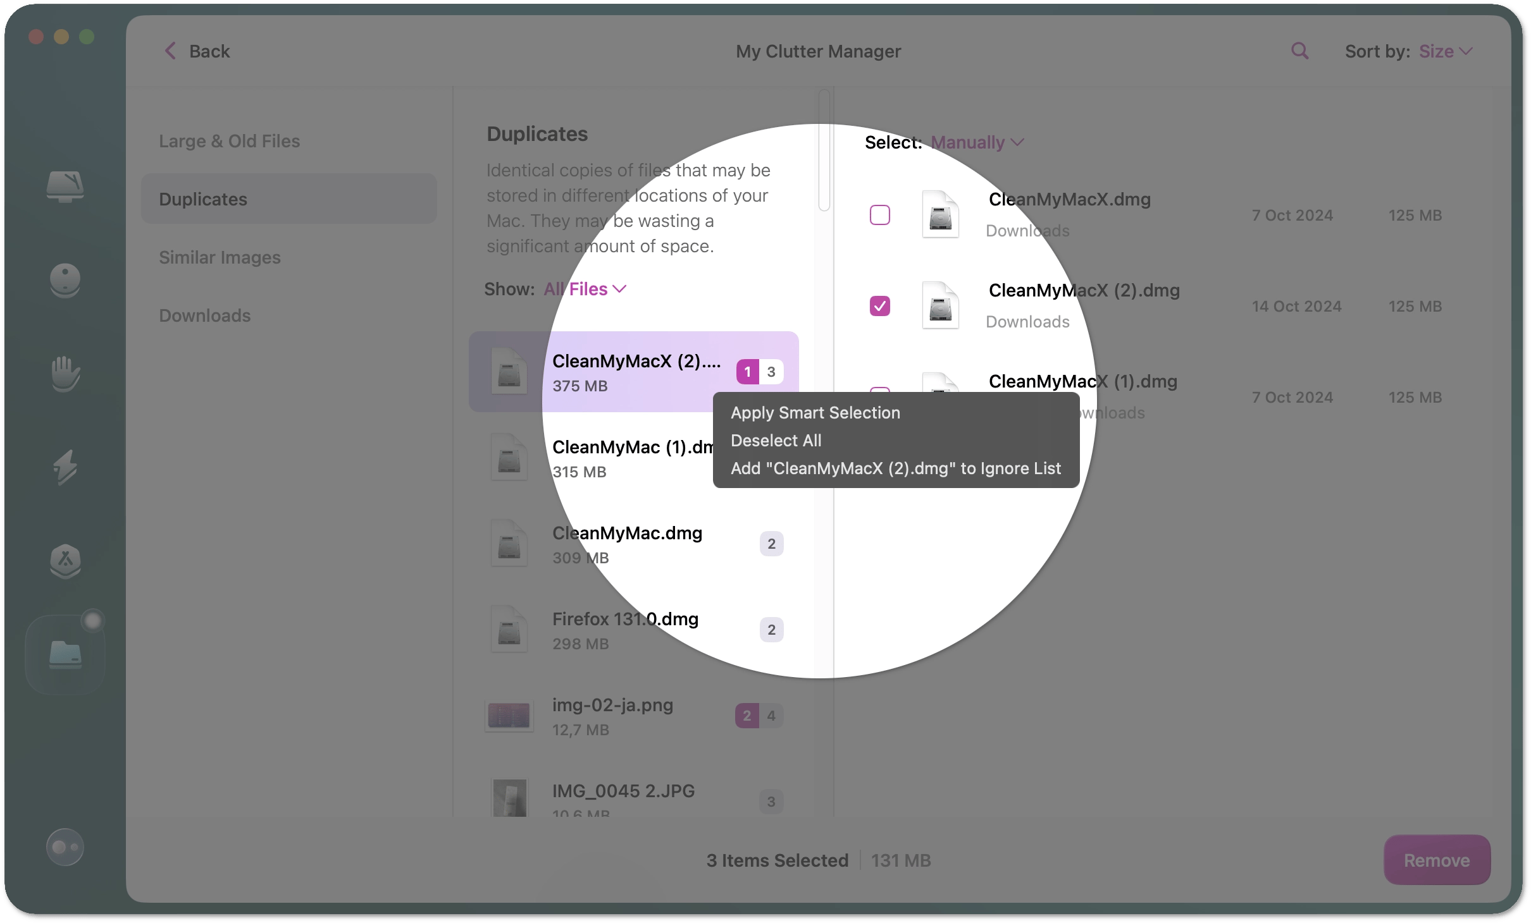Check the CleanMyMacX.dmg checkbox
This screenshot has width=1531, height=923.
coord(880,215)
